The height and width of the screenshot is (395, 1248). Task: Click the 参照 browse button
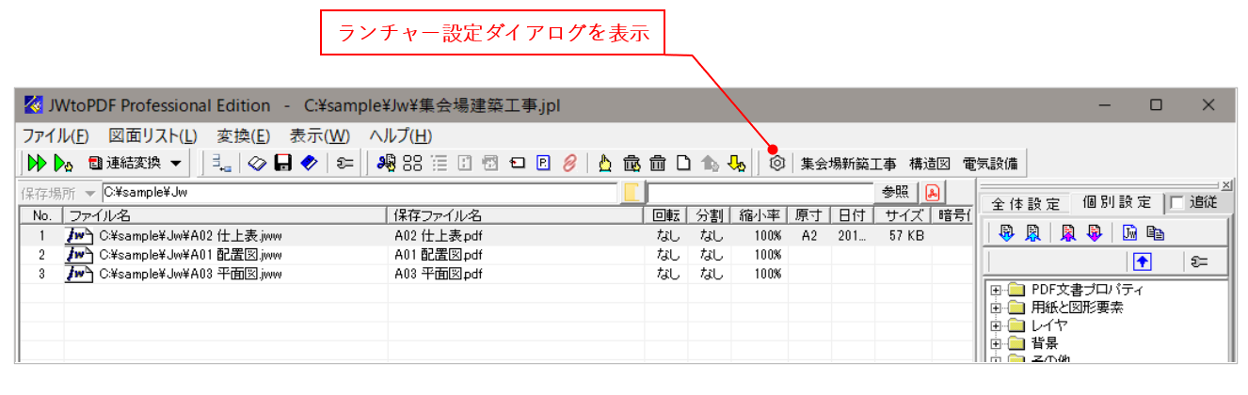[897, 192]
